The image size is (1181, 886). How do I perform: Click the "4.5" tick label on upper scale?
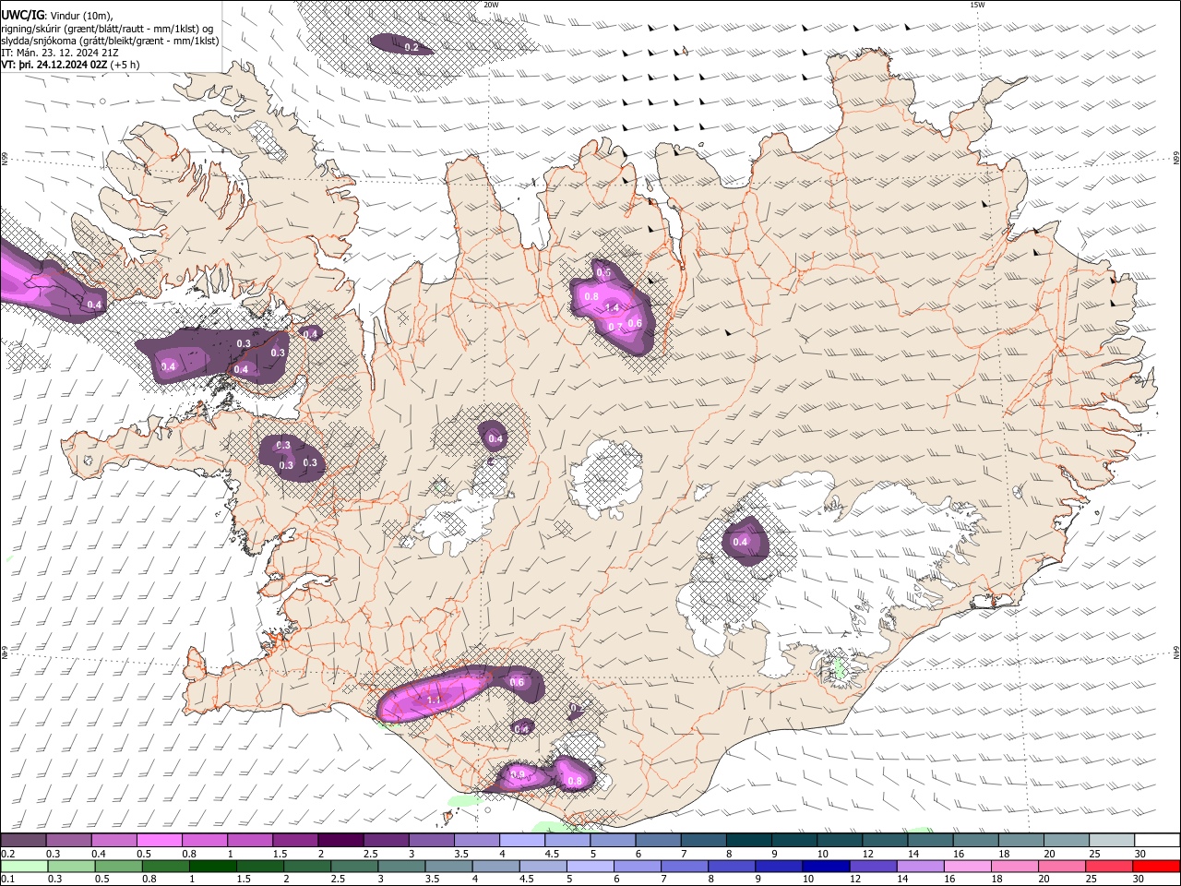552,854
